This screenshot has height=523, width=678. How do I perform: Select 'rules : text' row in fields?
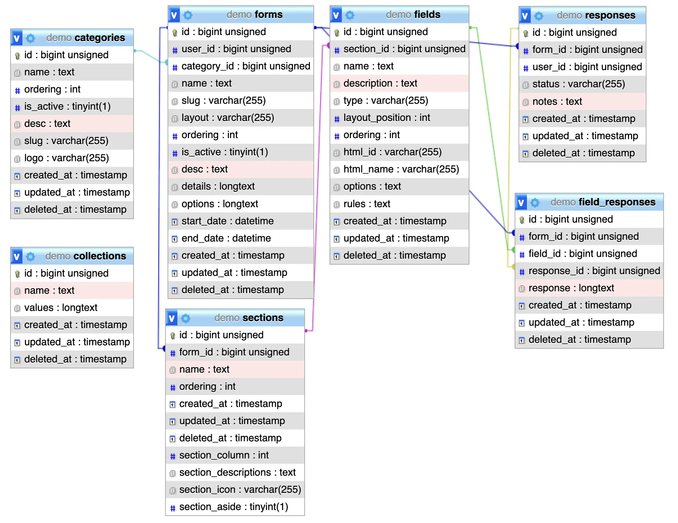click(x=400, y=204)
